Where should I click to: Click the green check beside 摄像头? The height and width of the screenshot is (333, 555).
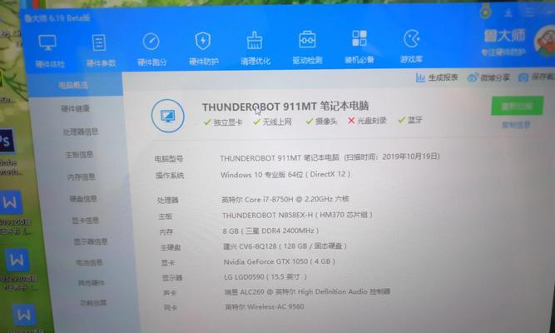310,122
